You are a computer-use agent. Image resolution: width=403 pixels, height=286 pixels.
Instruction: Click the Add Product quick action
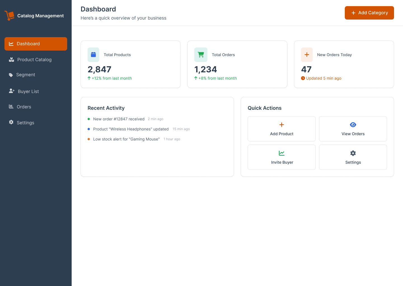(282, 129)
